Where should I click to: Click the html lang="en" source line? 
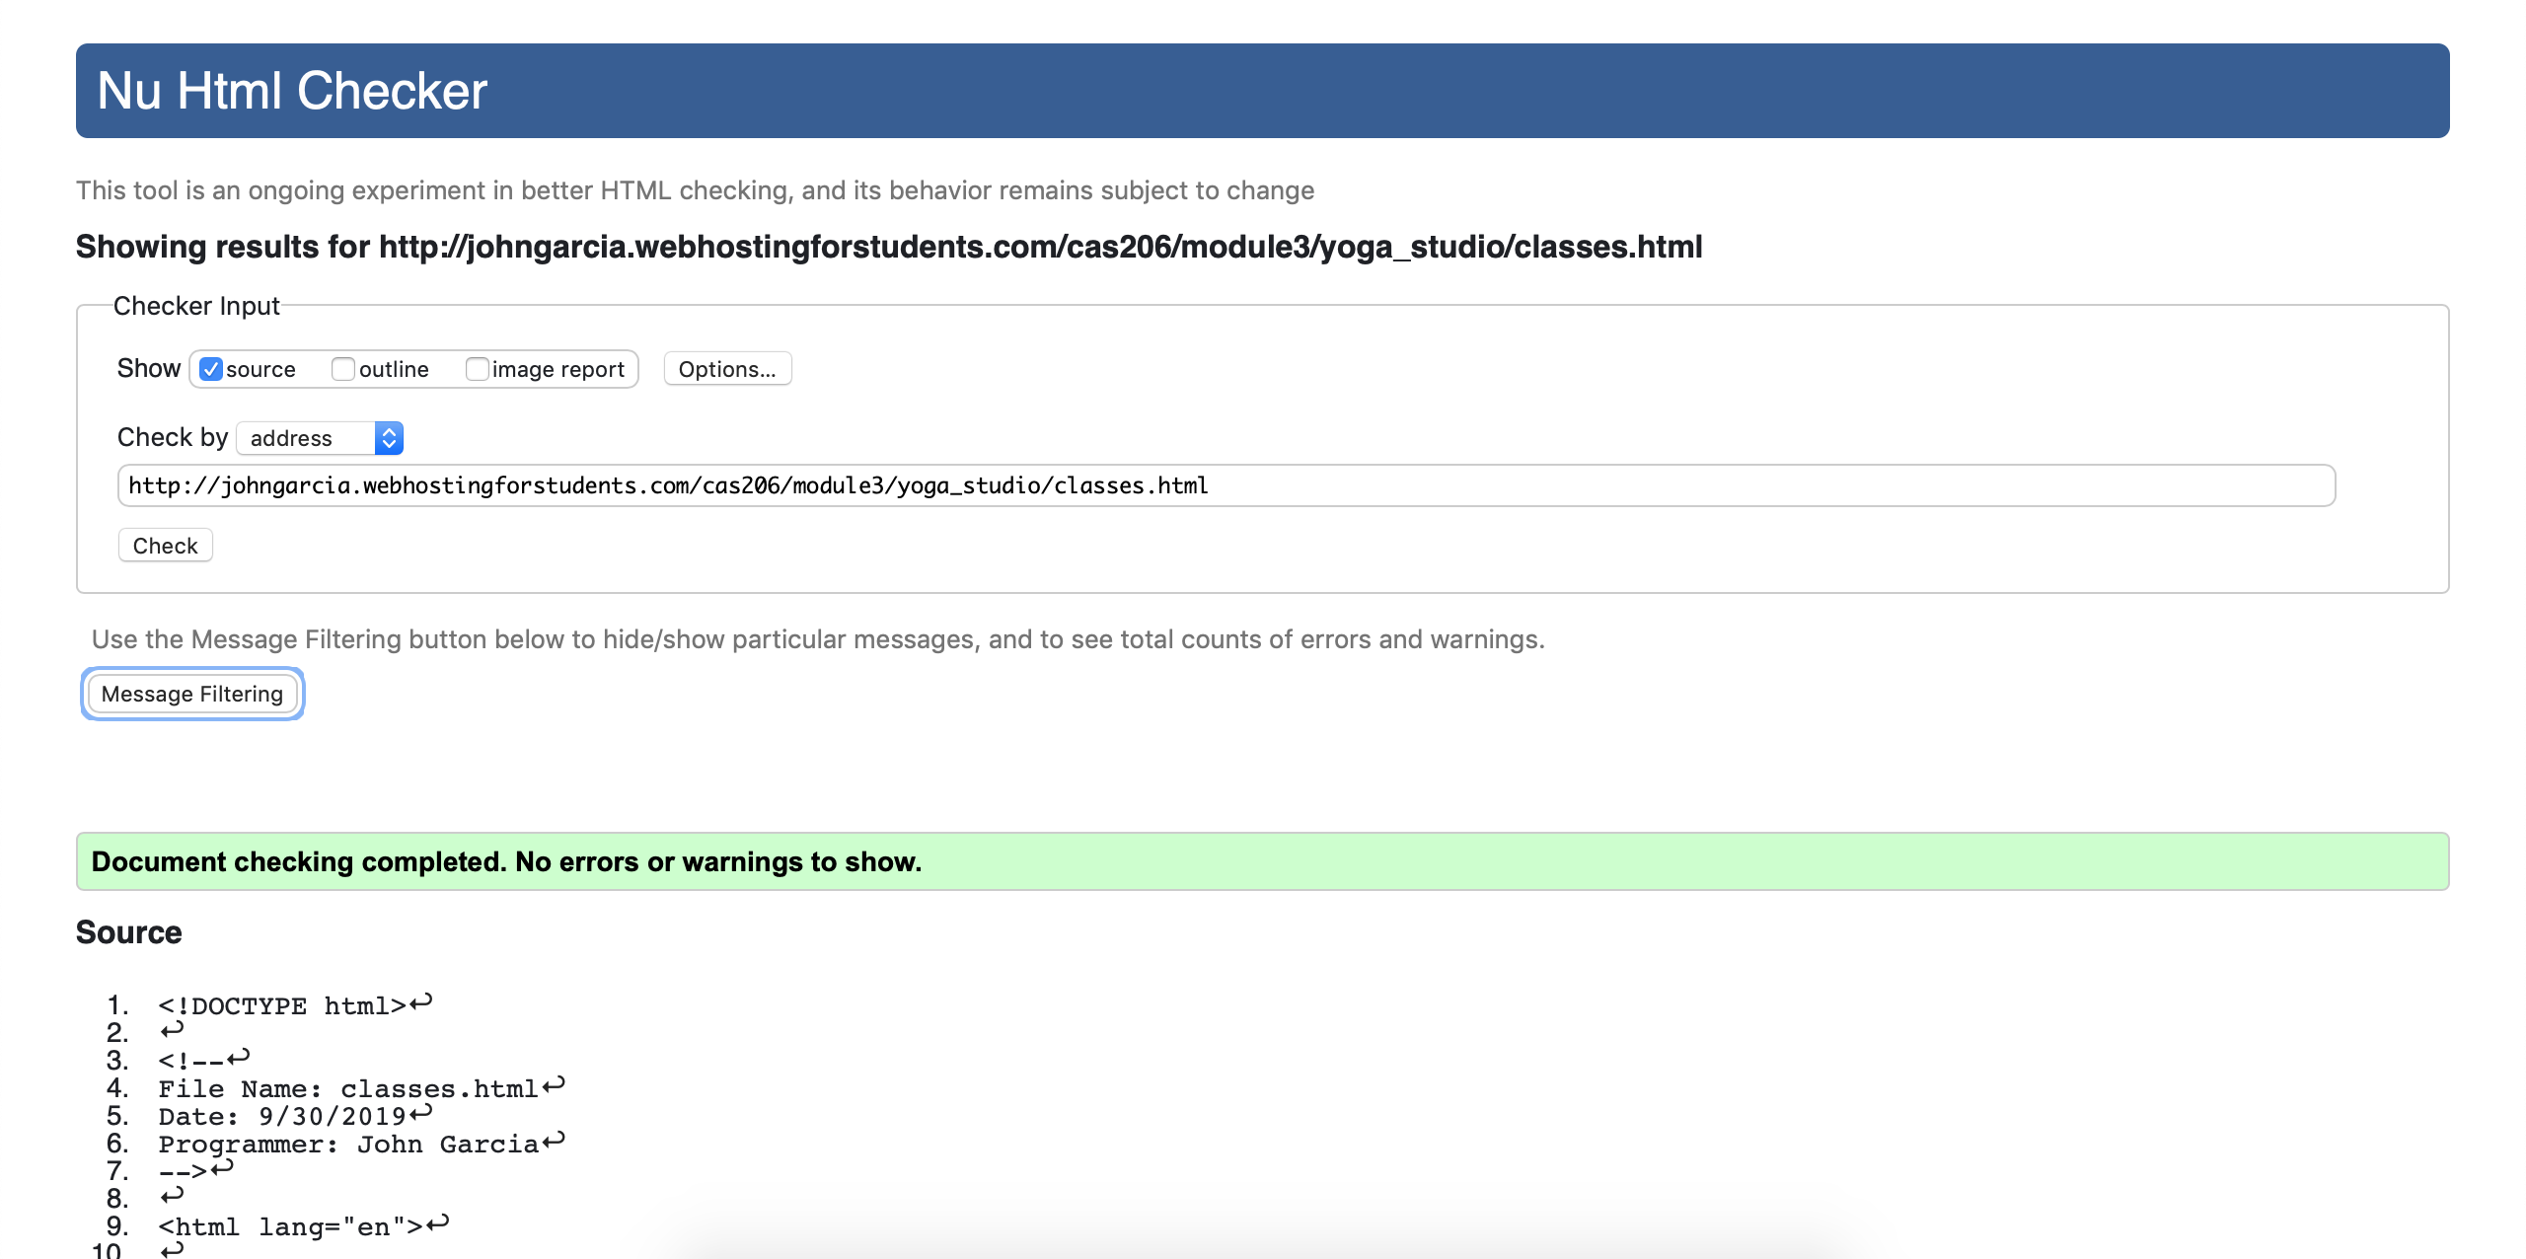[290, 1226]
